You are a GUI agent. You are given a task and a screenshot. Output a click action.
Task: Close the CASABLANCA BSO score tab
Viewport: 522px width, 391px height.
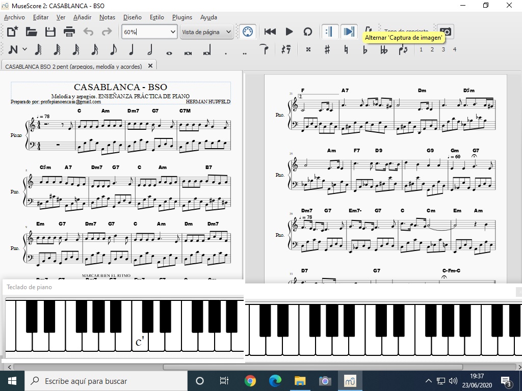(150, 66)
